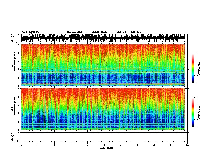Click time axis tick label "2"
Viewport: 211px width, 163px height.
click(54, 145)
